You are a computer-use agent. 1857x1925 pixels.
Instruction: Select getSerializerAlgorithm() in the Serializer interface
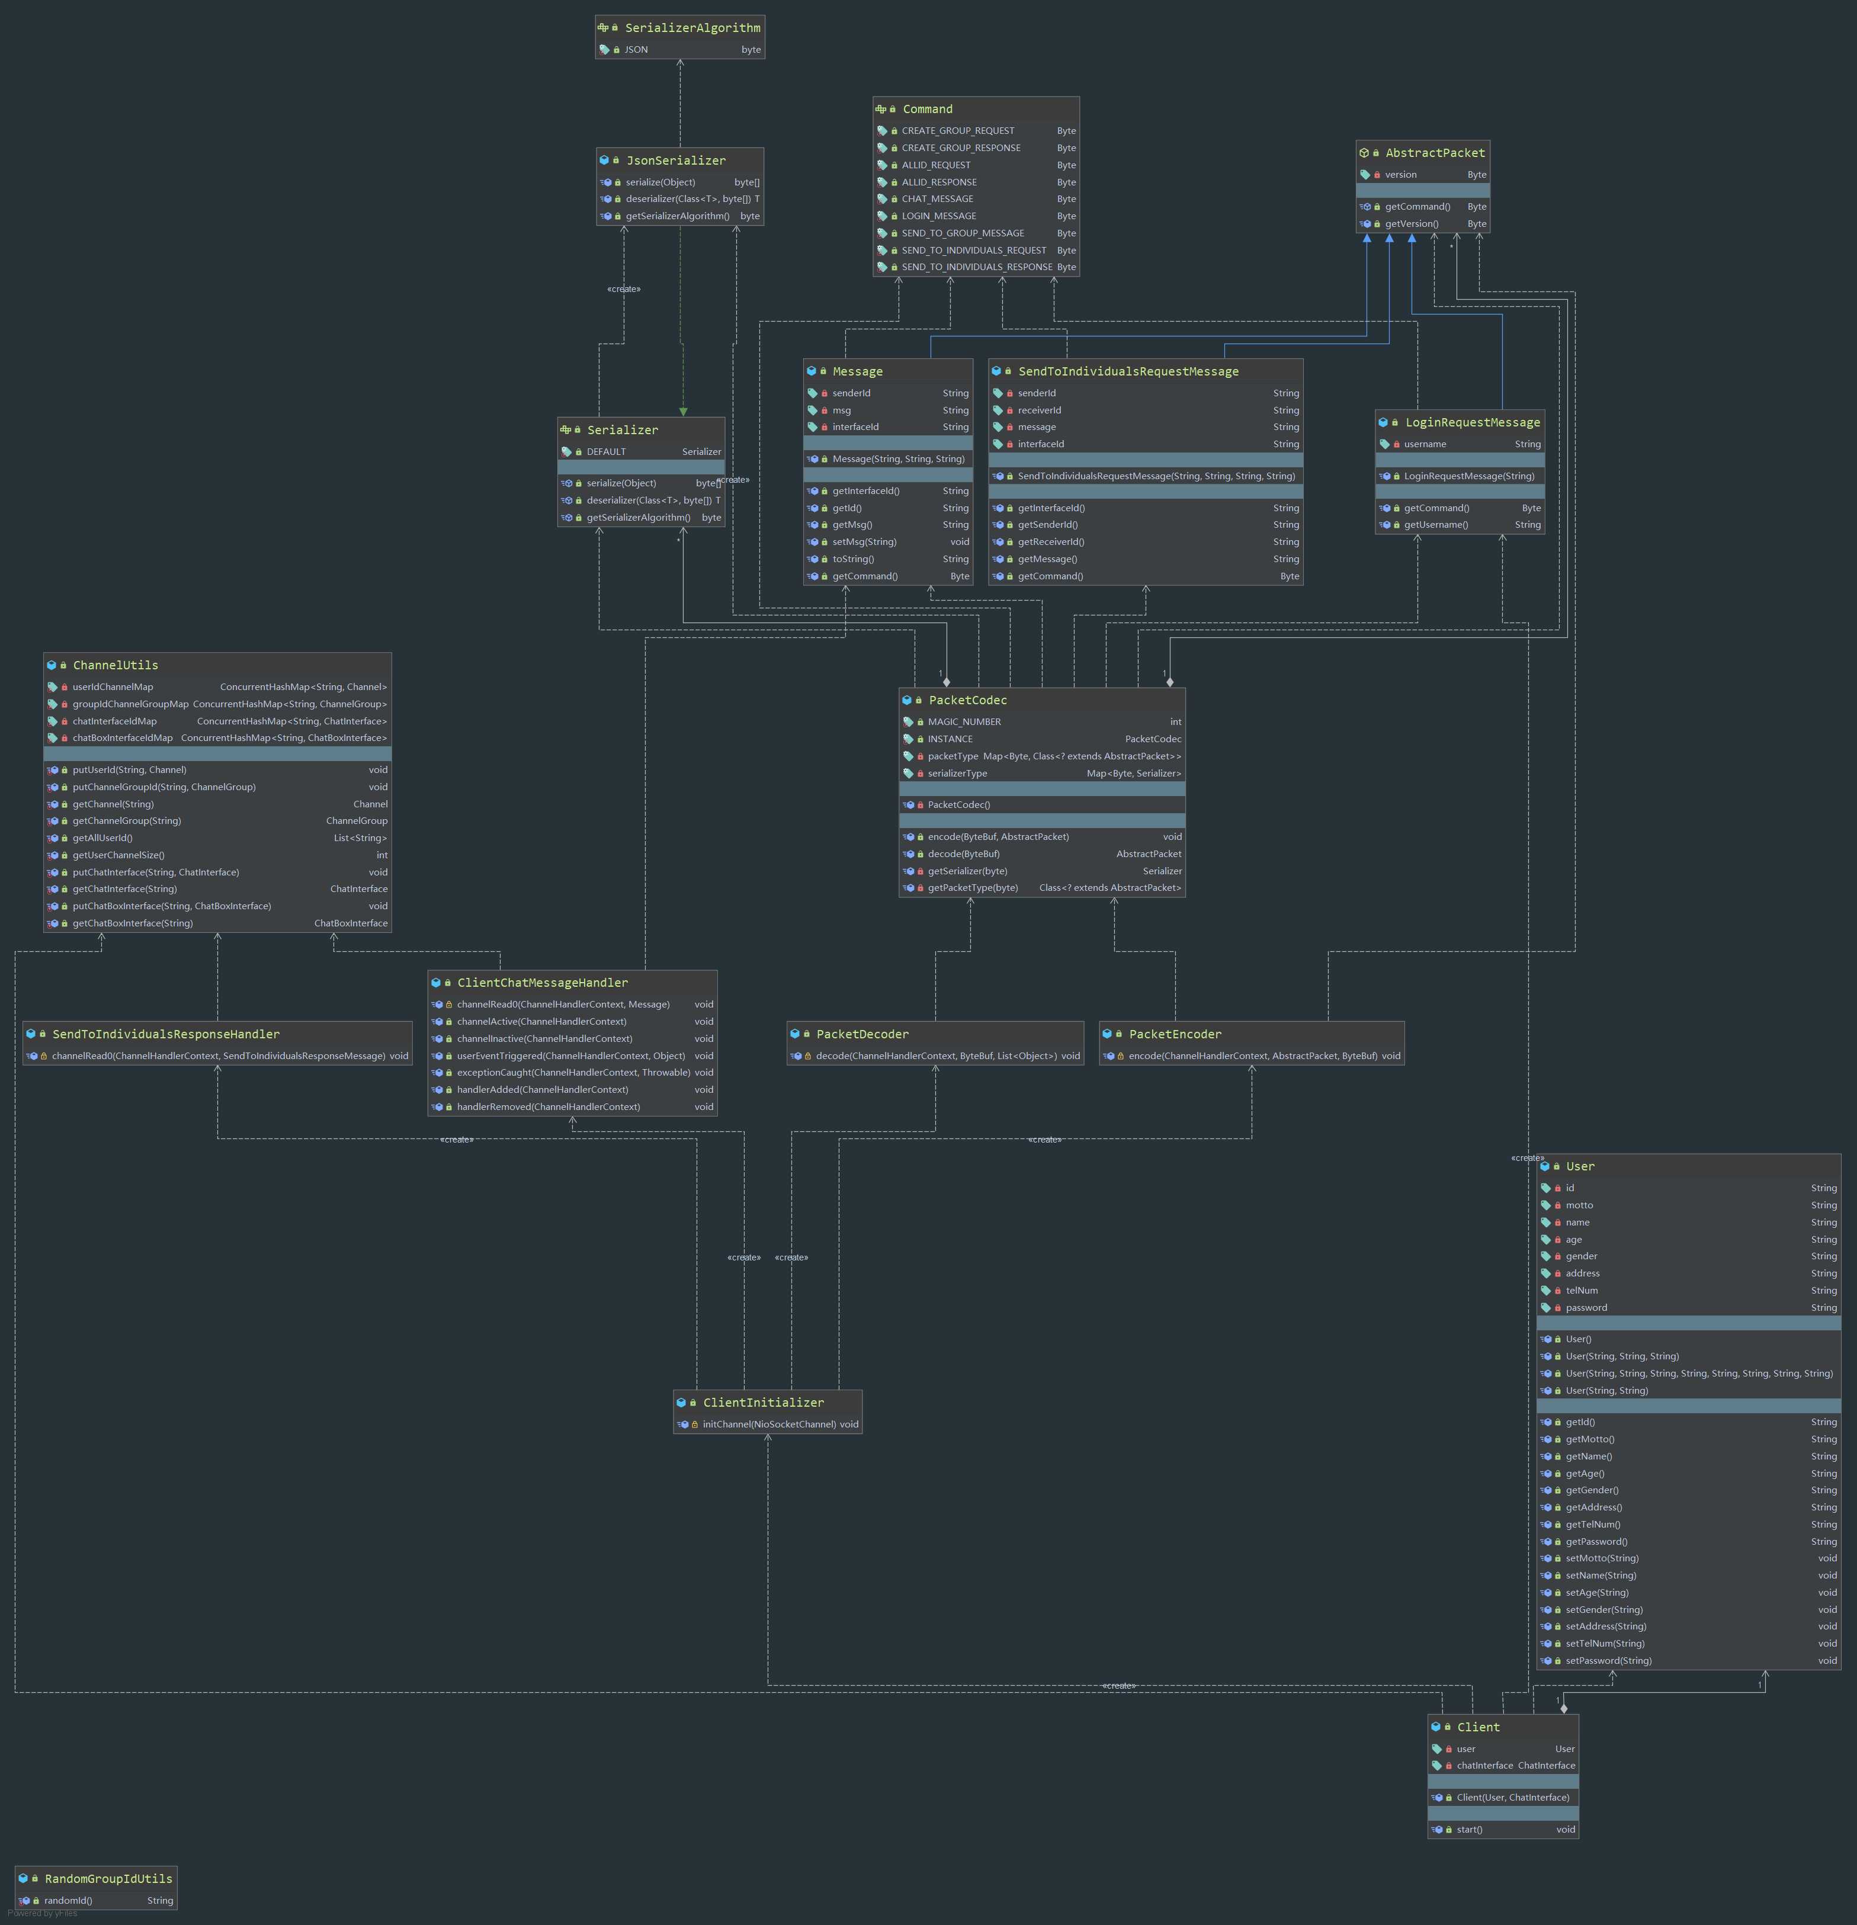pos(642,518)
